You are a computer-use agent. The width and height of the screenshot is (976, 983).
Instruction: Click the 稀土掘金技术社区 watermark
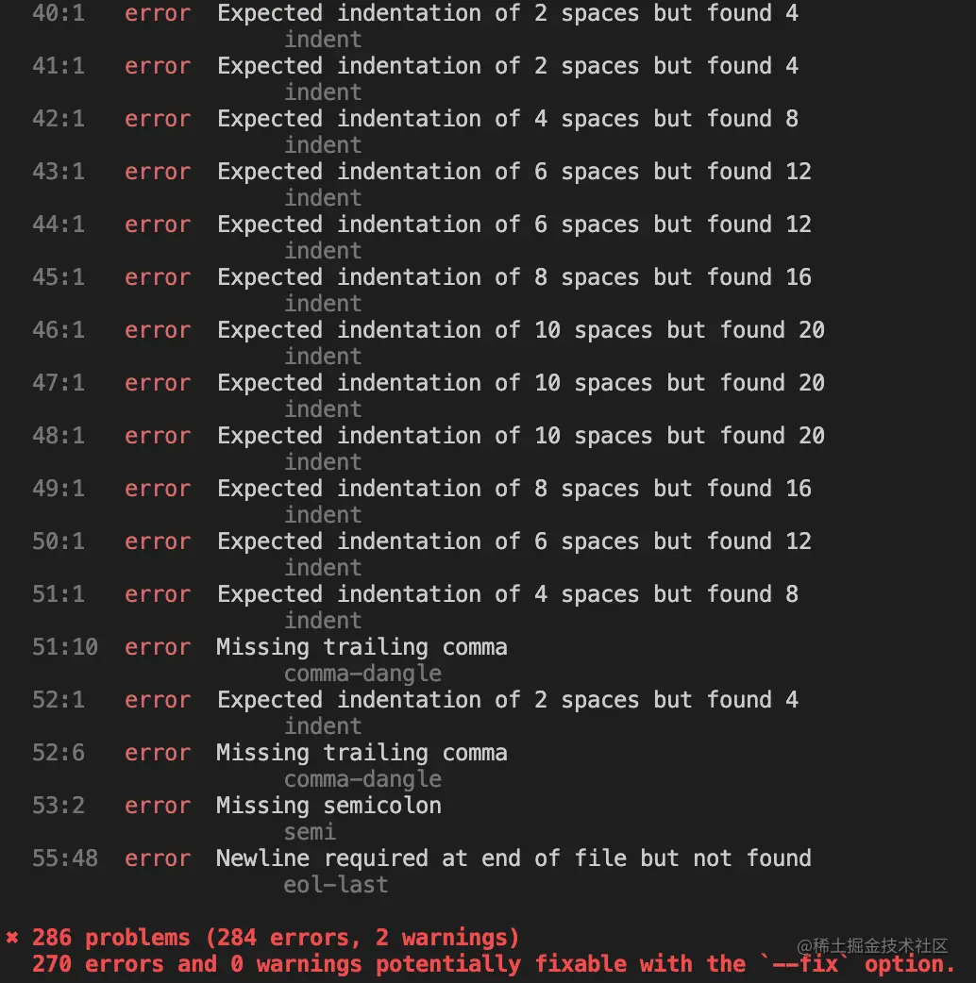pos(871,945)
